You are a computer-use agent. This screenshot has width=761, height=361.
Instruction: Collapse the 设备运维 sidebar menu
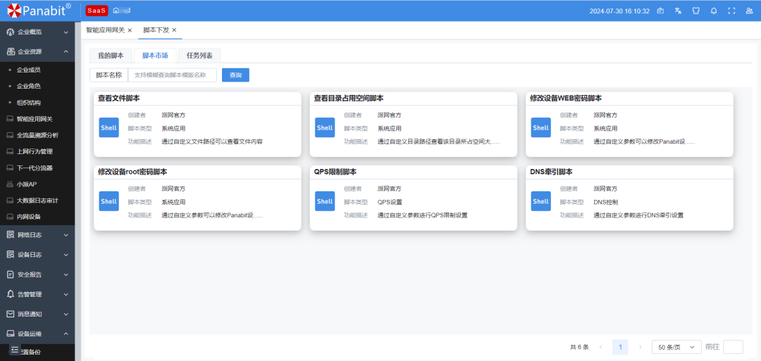pyautogui.click(x=37, y=334)
